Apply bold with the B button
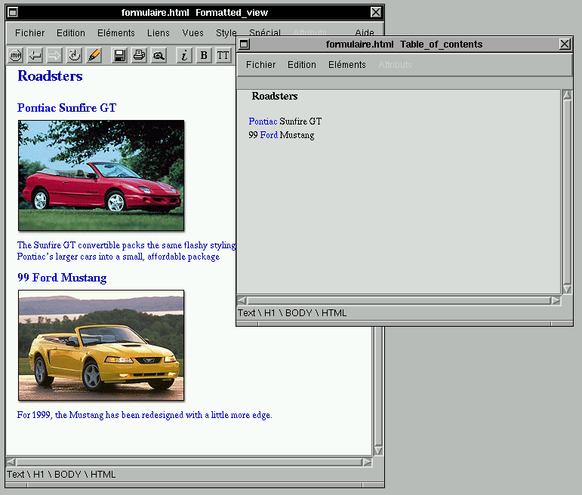Image resolution: width=582 pixels, height=495 pixels. tap(204, 55)
